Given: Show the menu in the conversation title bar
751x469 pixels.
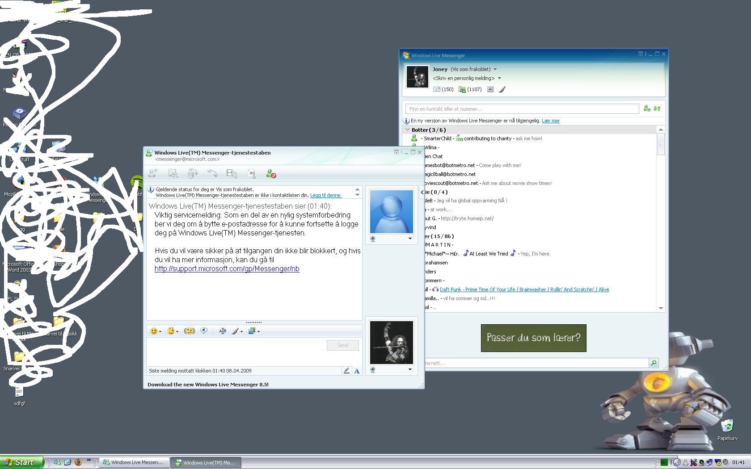Looking at the screenshot, I should tap(397, 152).
